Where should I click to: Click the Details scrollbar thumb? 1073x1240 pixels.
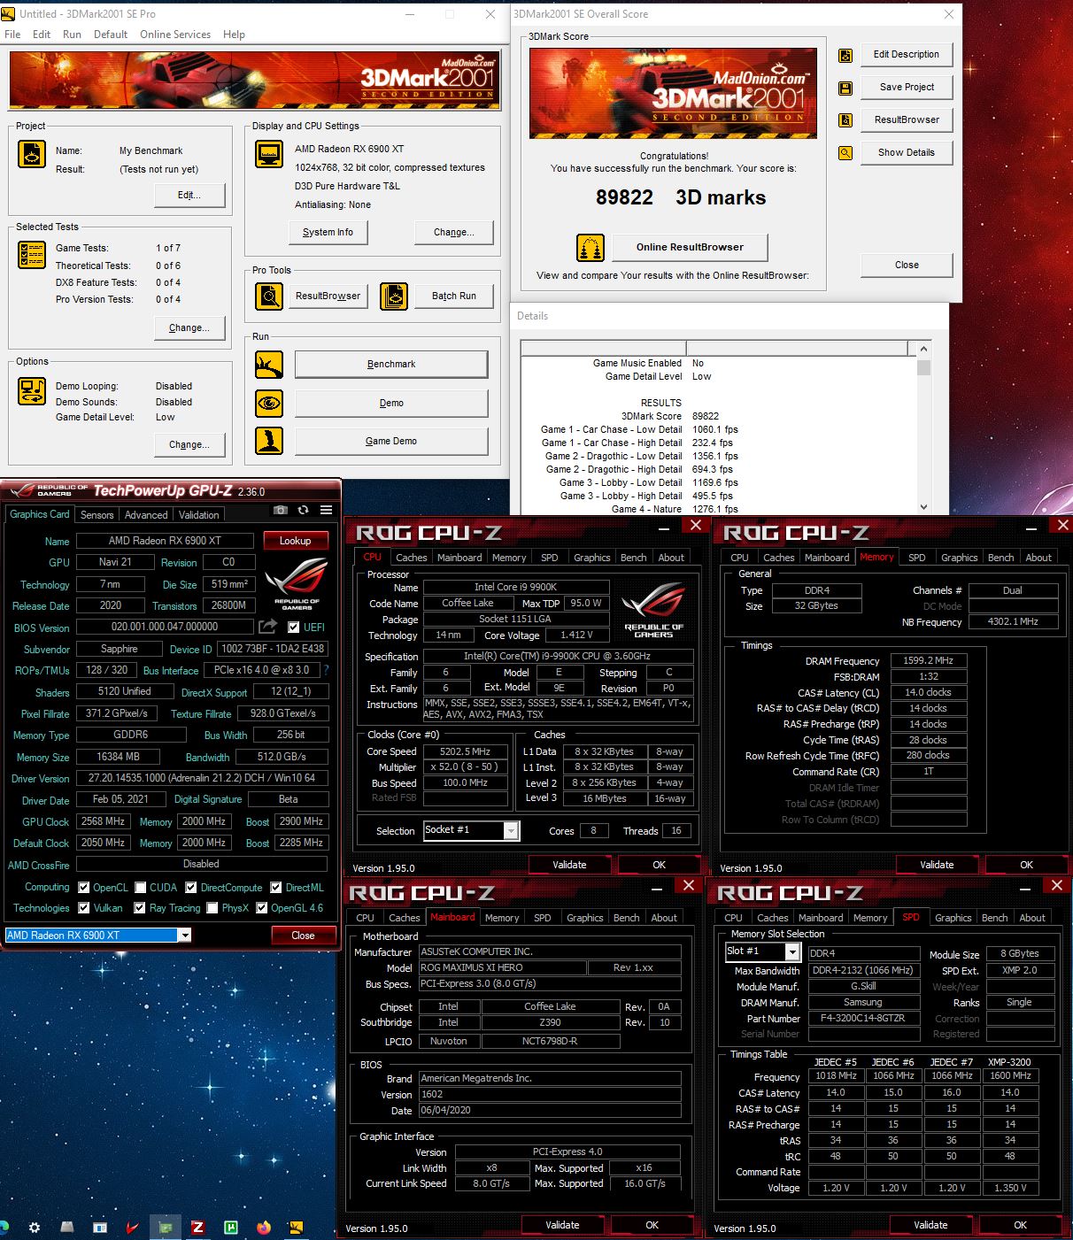(923, 367)
